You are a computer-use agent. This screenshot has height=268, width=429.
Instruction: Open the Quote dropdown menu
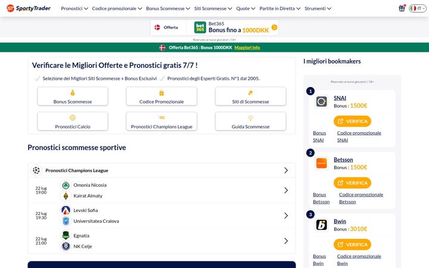(245, 8)
